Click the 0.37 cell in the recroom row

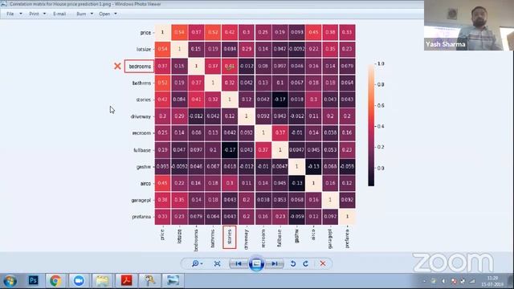(x=280, y=132)
